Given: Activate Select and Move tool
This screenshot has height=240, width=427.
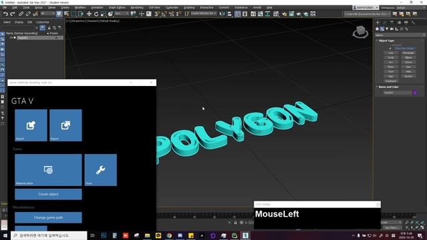Looking at the screenshot, I should click(x=89, y=13).
